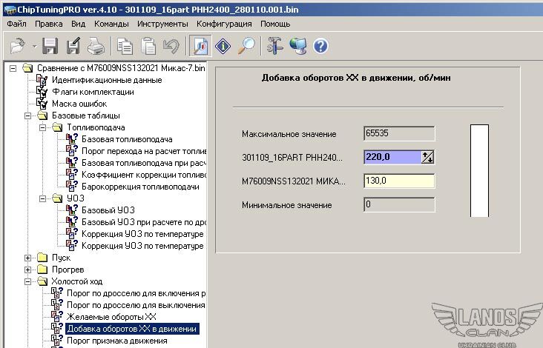This screenshot has height=348, width=543.
Task: Click the Print toolbar icon
Action: [95, 47]
